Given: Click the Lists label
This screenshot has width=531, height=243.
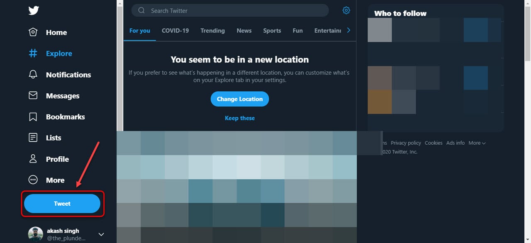Looking at the screenshot, I should [x=54, y=138].
